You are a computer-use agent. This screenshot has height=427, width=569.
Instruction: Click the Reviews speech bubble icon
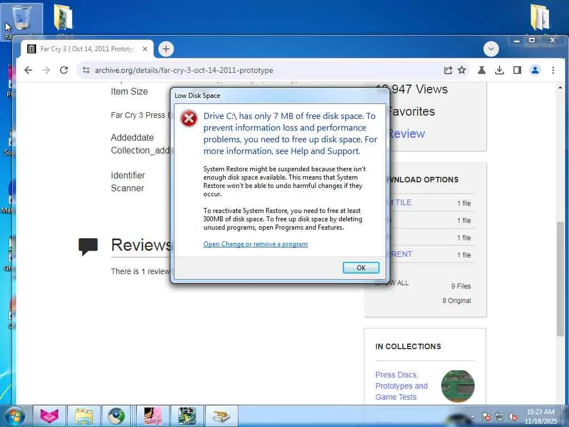88,246
